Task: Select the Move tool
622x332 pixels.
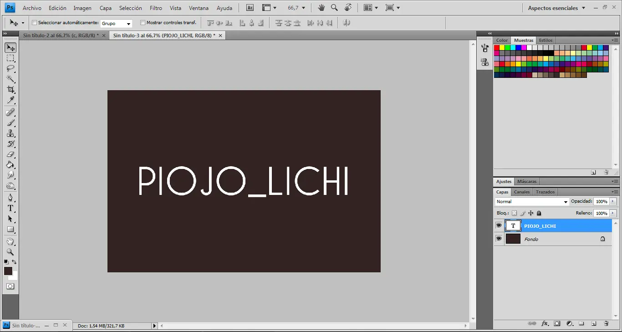Action: pyautogui.click(x=10, y=47)
